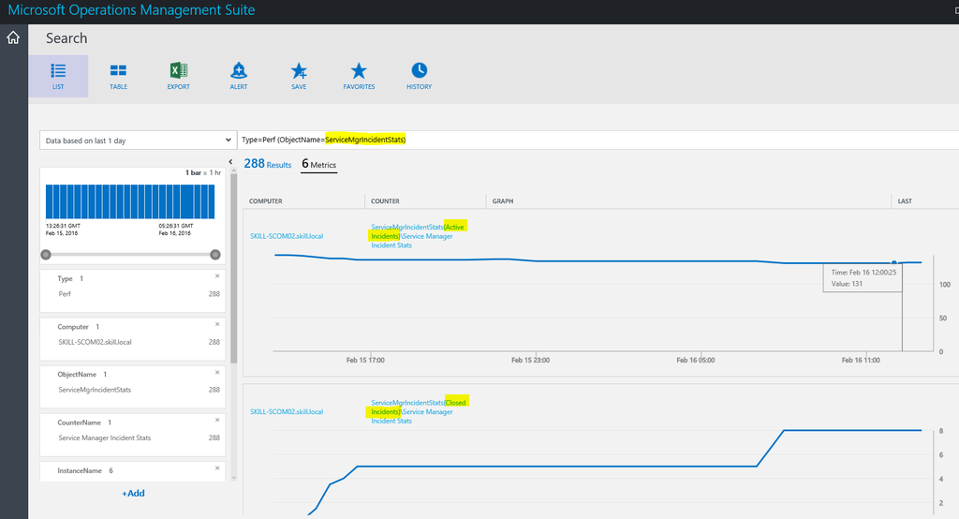
Task: Switch to Table view
Action: 118,76
